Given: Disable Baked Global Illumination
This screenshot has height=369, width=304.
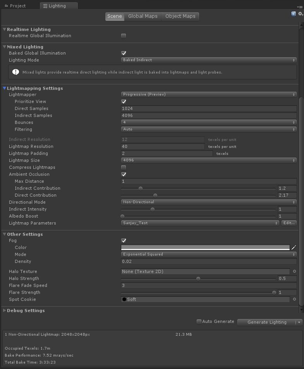Looking at the screenshot, I should click(123, 53).
